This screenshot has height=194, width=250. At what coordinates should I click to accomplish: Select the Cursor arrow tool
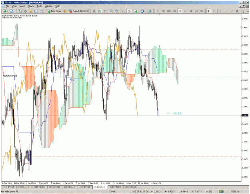pyautogui.click(x=208, y=11)
